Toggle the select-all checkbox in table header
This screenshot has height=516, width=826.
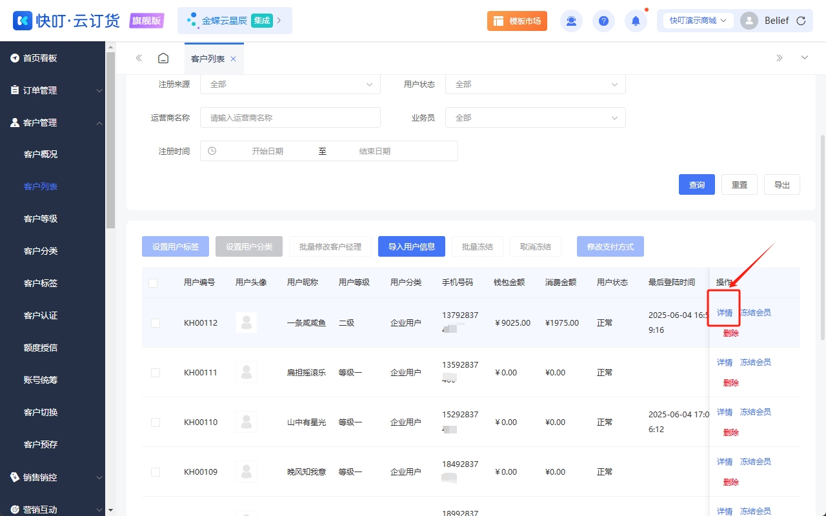click(153, 283)
